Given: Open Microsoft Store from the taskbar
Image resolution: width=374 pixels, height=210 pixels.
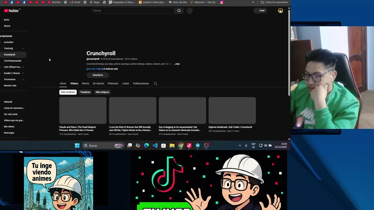Looking at the screenshot, I should [x=163, y=146].
